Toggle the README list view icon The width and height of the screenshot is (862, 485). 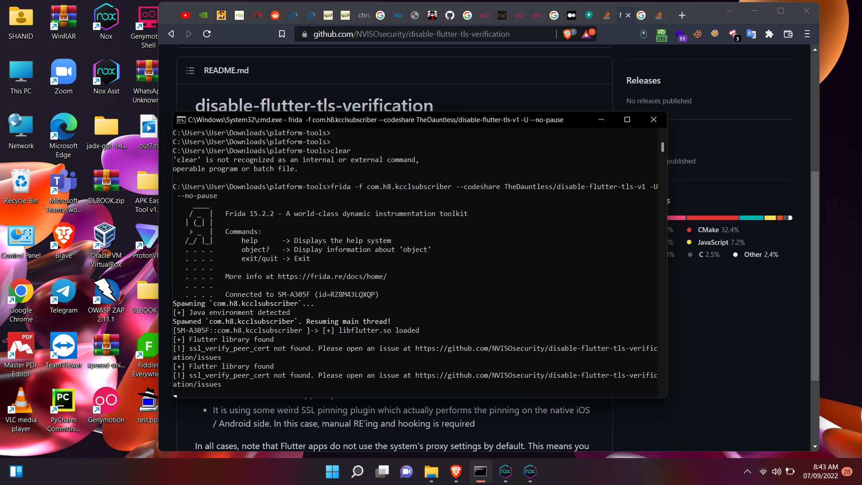point(190,71)
